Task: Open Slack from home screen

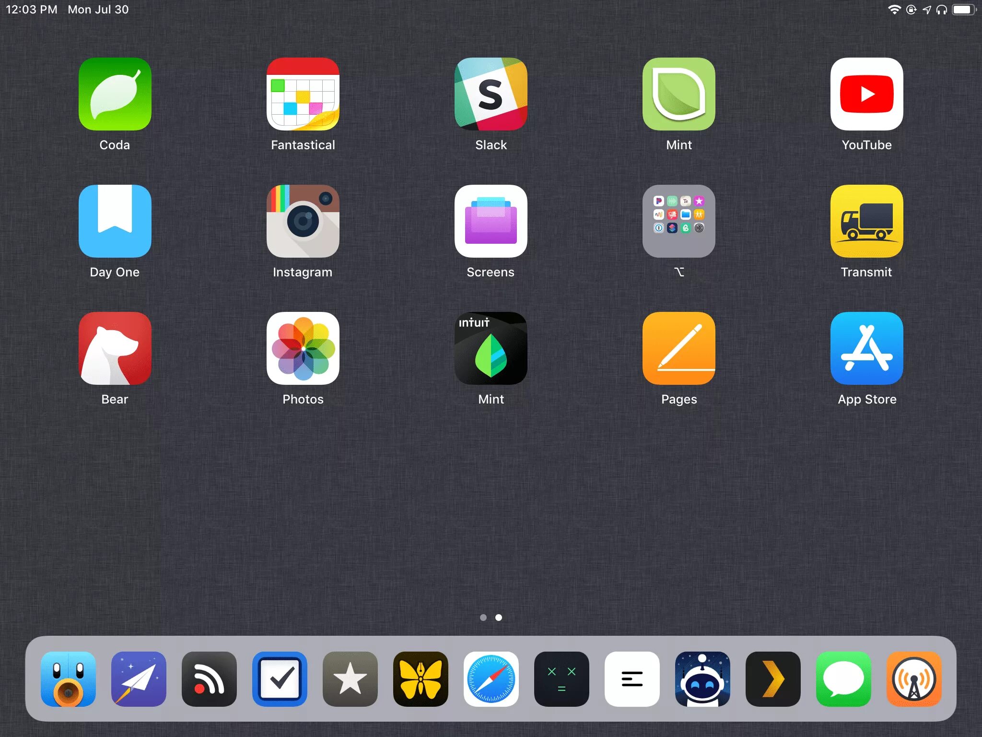Action: coord(491,94)
